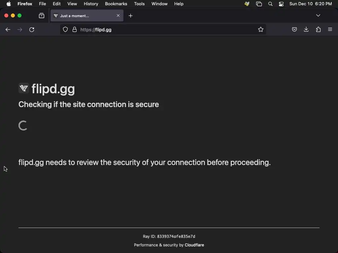This screenshot has height=253, width=338.
Task: Select the 'Just a moment...' tab
Action: pyautogui.click(x=87, y=15)
